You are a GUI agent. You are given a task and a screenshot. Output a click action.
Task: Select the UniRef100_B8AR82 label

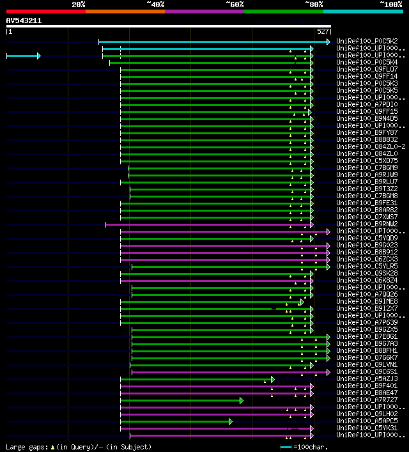(367, 210)
